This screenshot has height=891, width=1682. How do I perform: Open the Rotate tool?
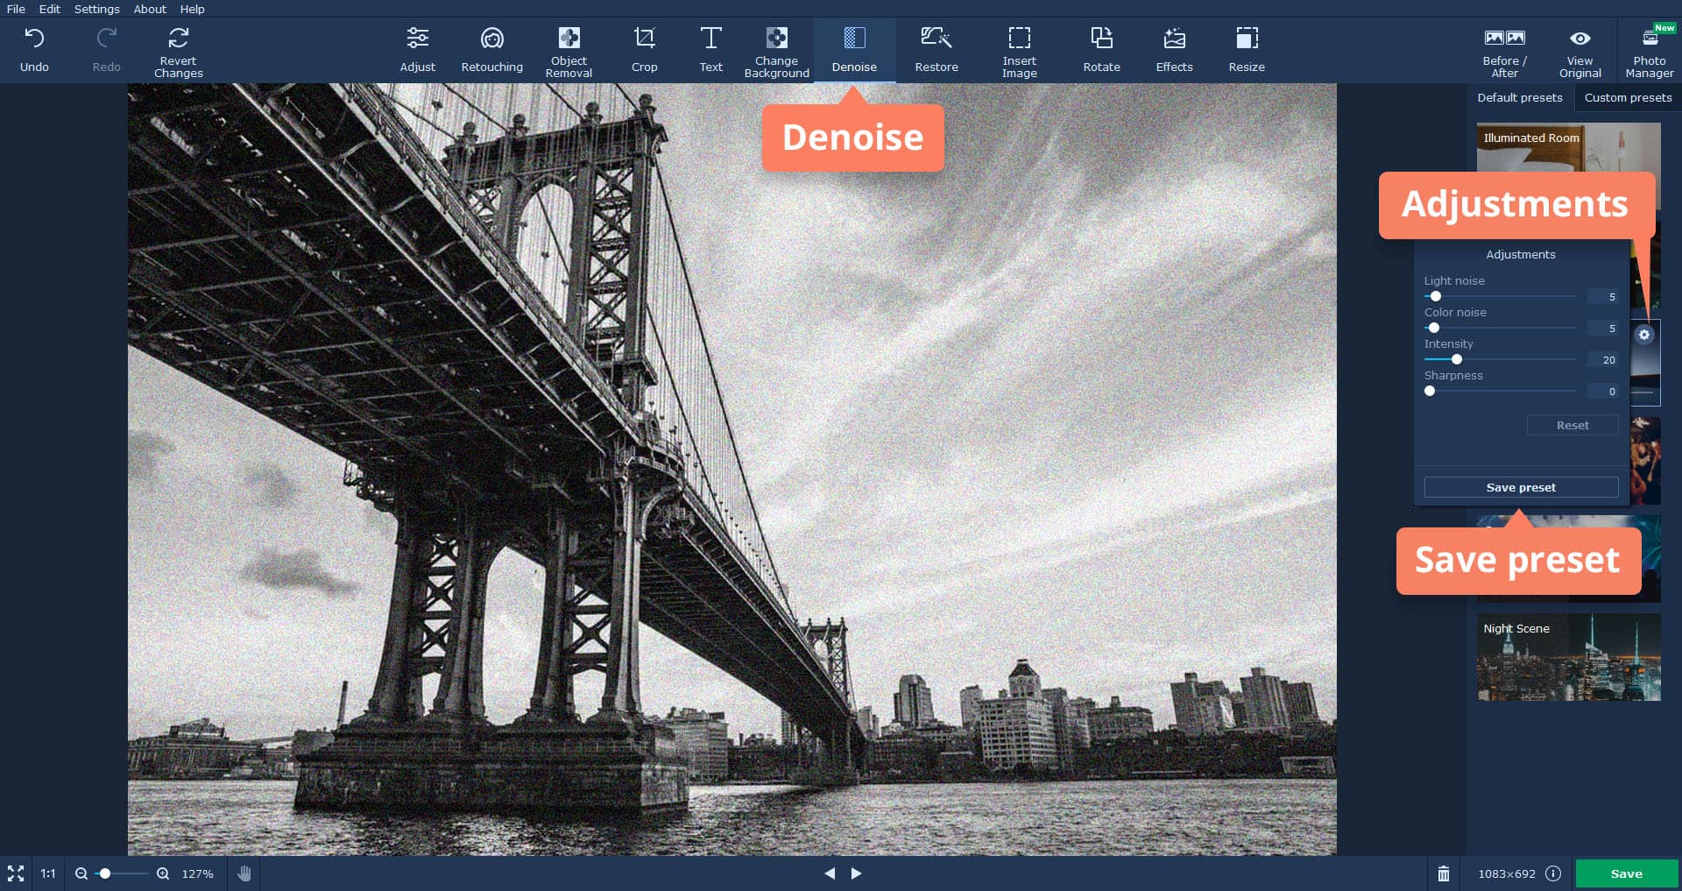[x=1102, y=51]
